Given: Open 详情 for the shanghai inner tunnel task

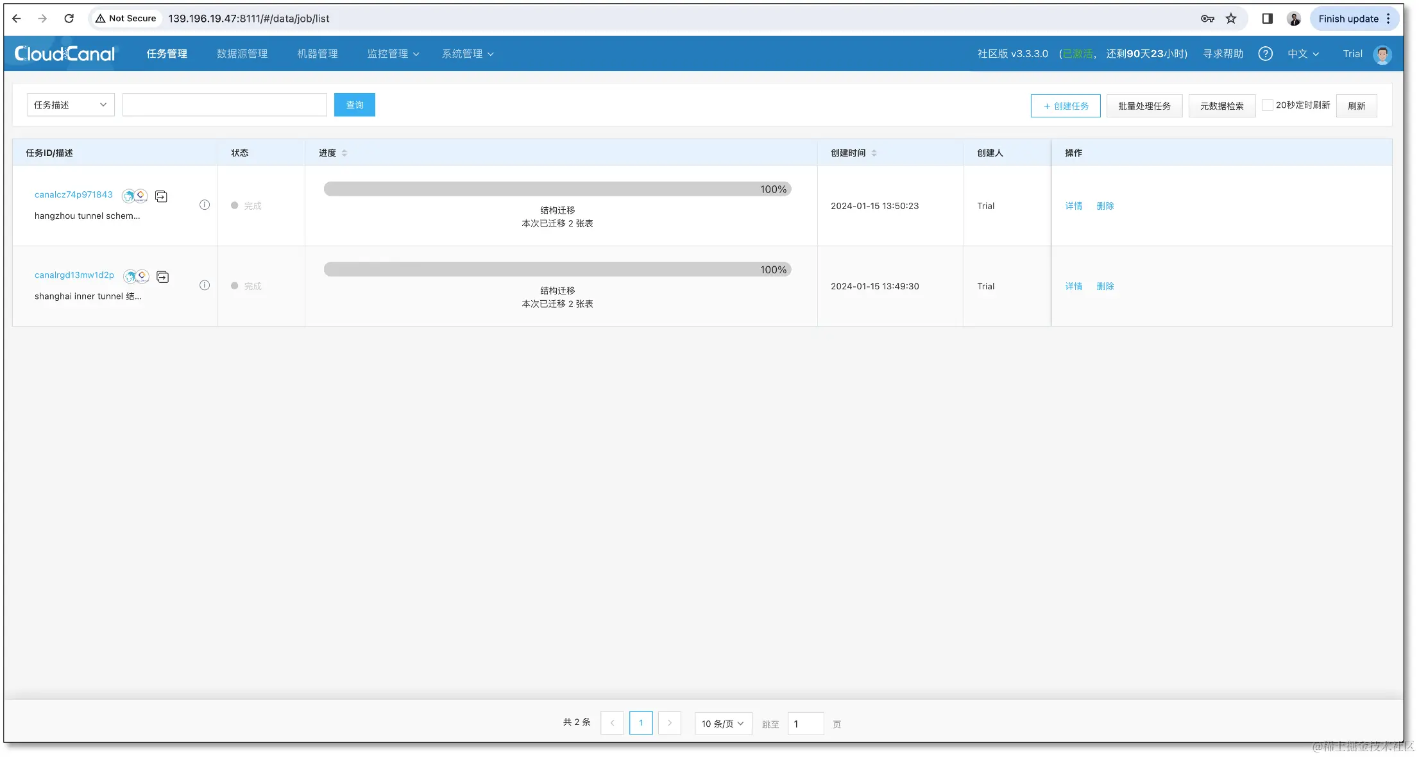Looking at the screenshot, I should pyautogui.click(x=1073, y=286).
